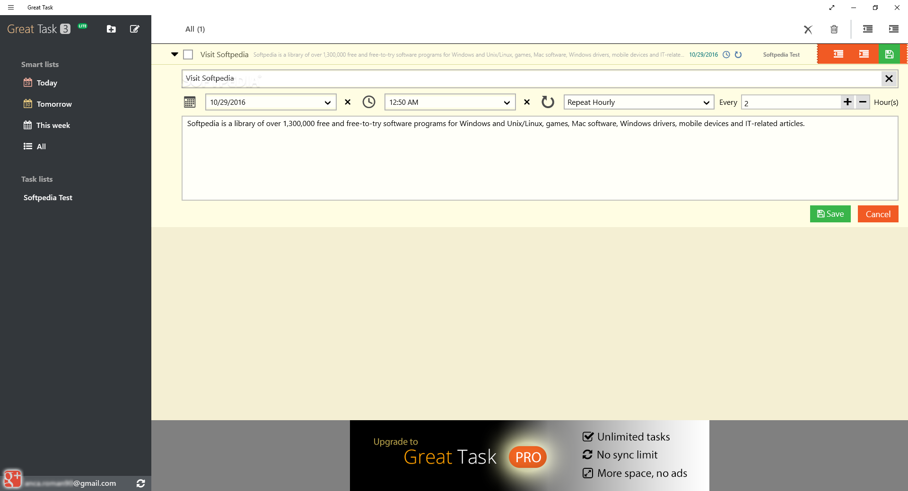
Task: Click the Google Plus account icon
Action: [x=12, y=478]
